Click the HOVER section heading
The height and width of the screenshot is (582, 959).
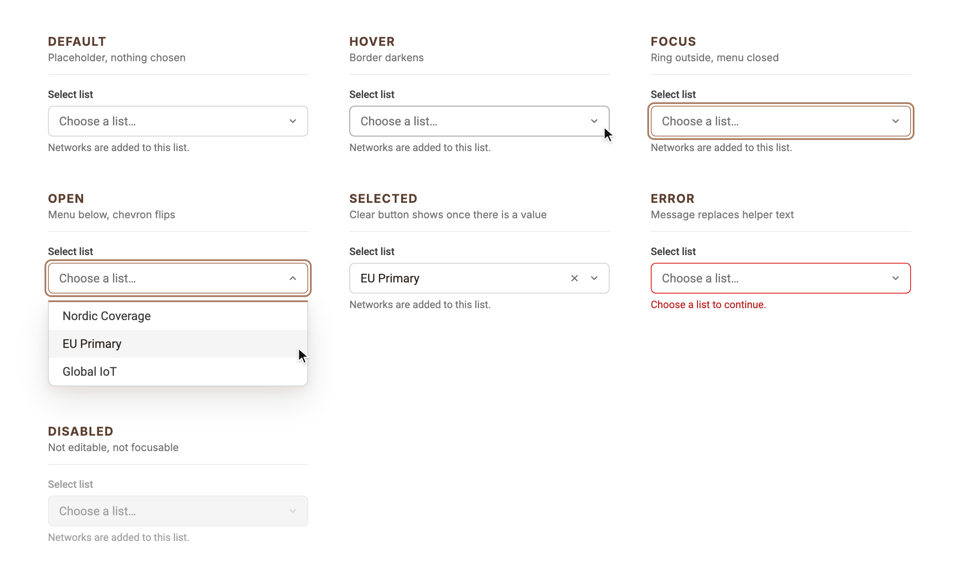click(372, 42)
